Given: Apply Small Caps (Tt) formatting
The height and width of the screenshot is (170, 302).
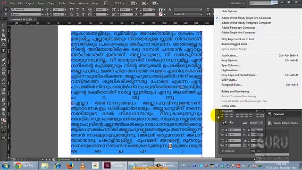Looking at the screenshot, I should [x=71, y=14].
